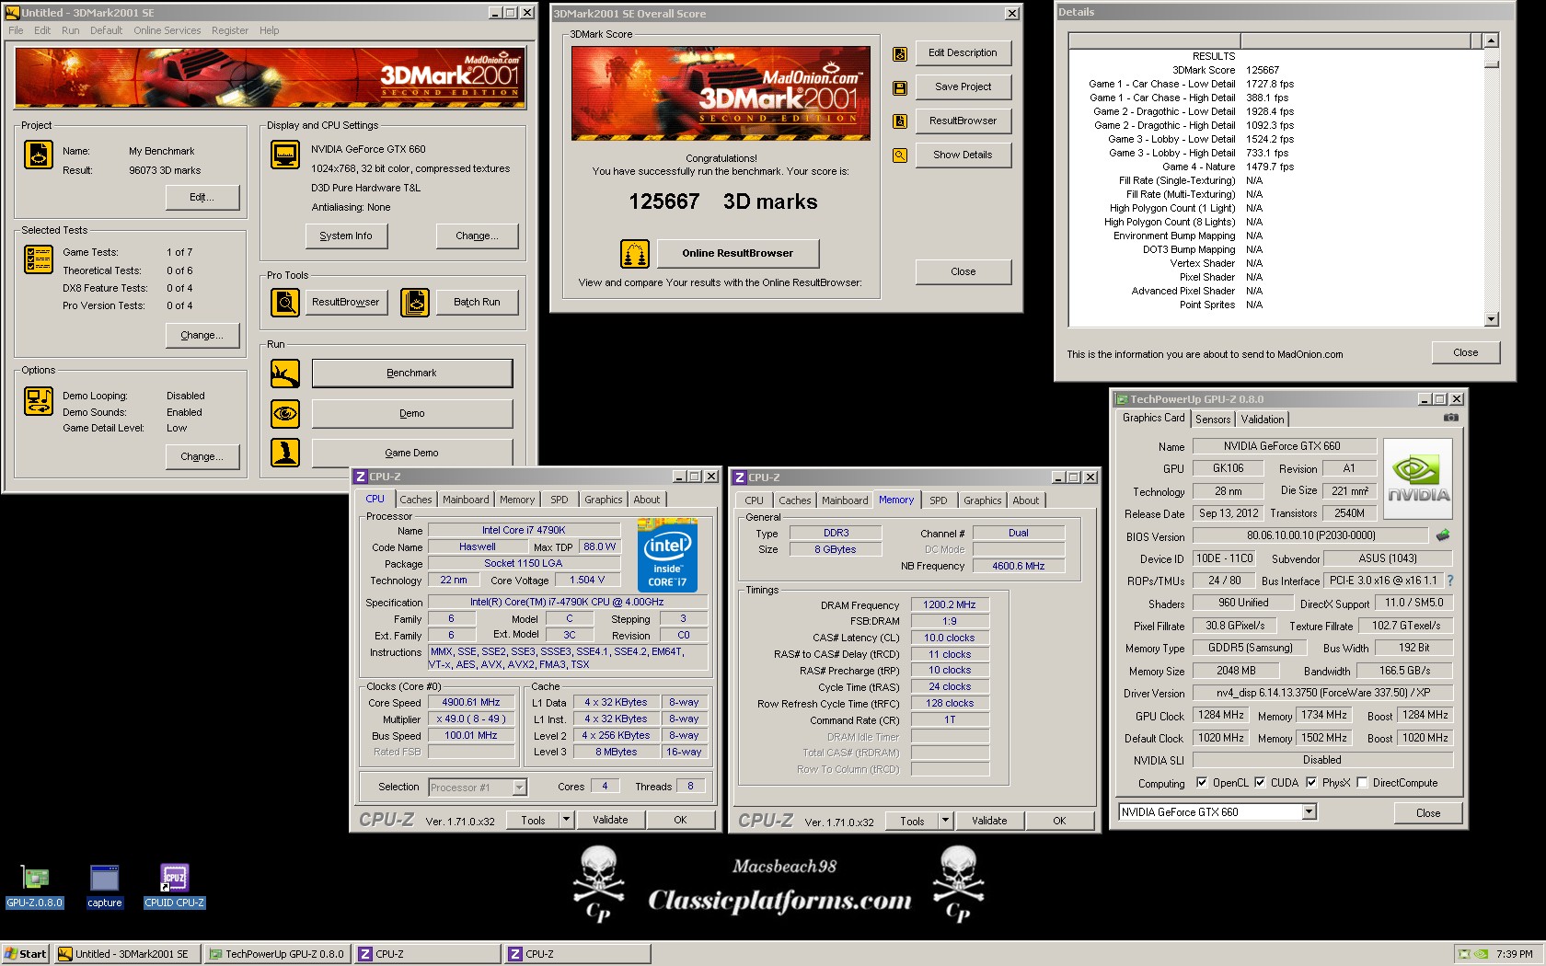This screenshot has height=966, width=1546.
Task: Click the taskbar clock showing 7:39 PM
Action: (x=1514, y=954)
